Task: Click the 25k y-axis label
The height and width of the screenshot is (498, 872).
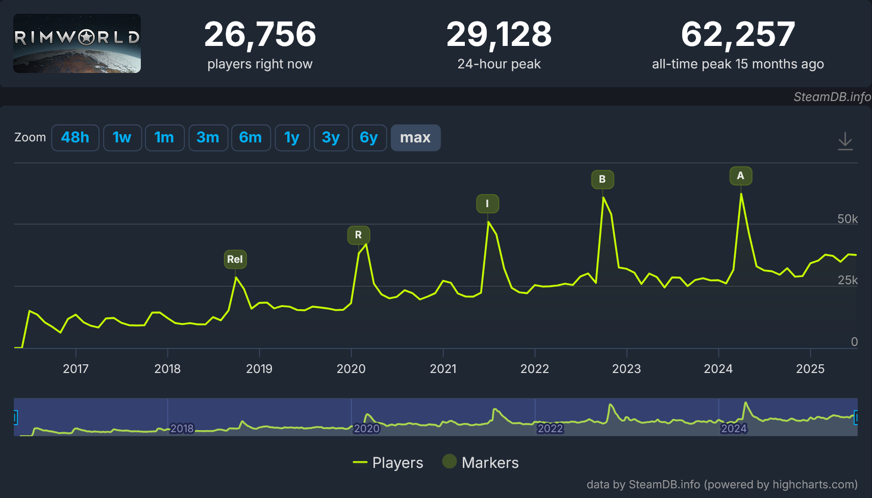Action: click(848, 280)
